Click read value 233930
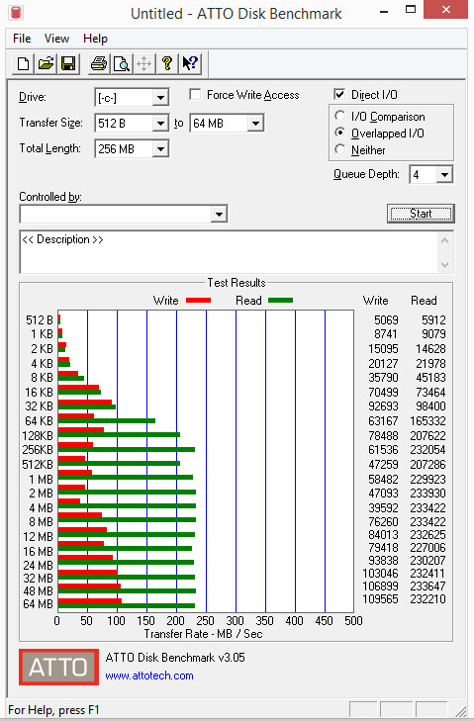The width and height of the screenshot is (474, 721). tap(427, 493)
